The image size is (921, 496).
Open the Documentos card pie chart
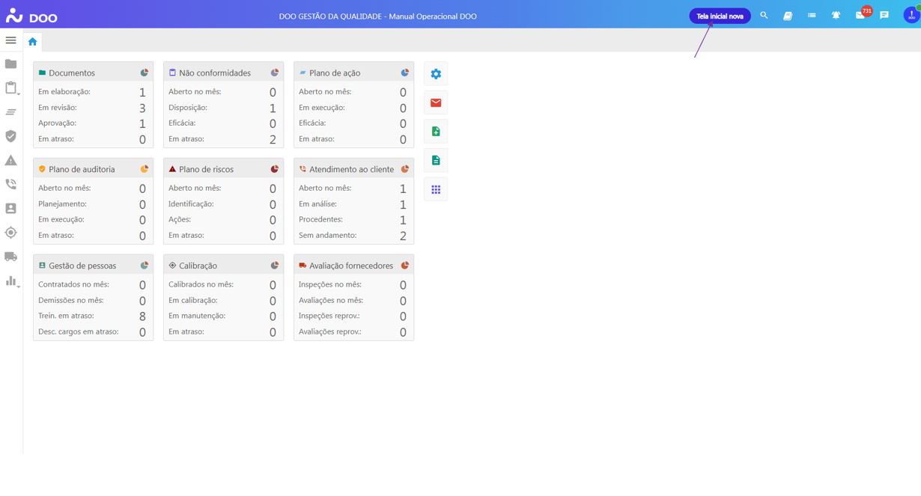point(145,73)
